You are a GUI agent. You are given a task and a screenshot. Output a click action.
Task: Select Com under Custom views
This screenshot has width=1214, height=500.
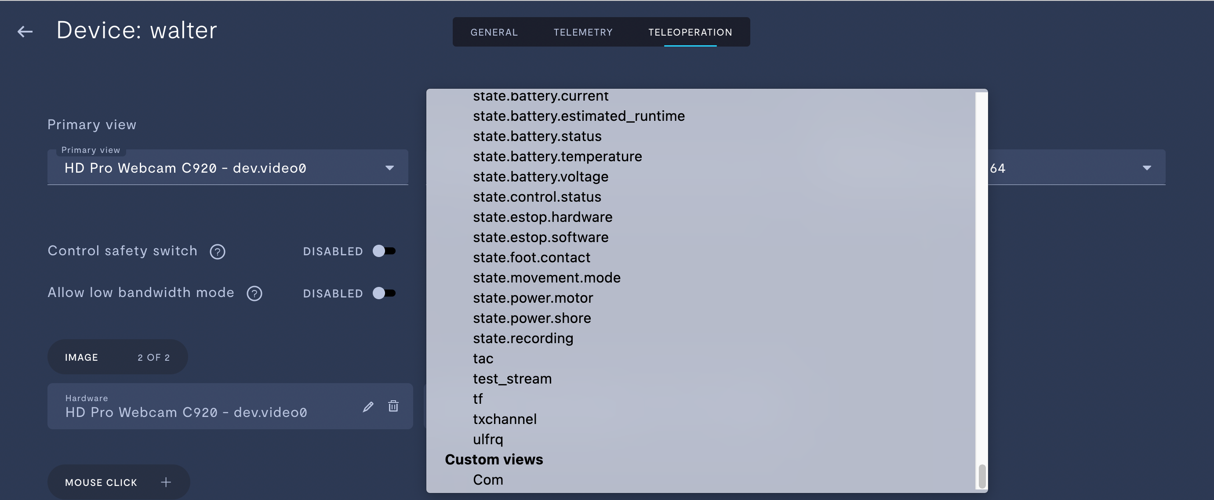[488, 480]
